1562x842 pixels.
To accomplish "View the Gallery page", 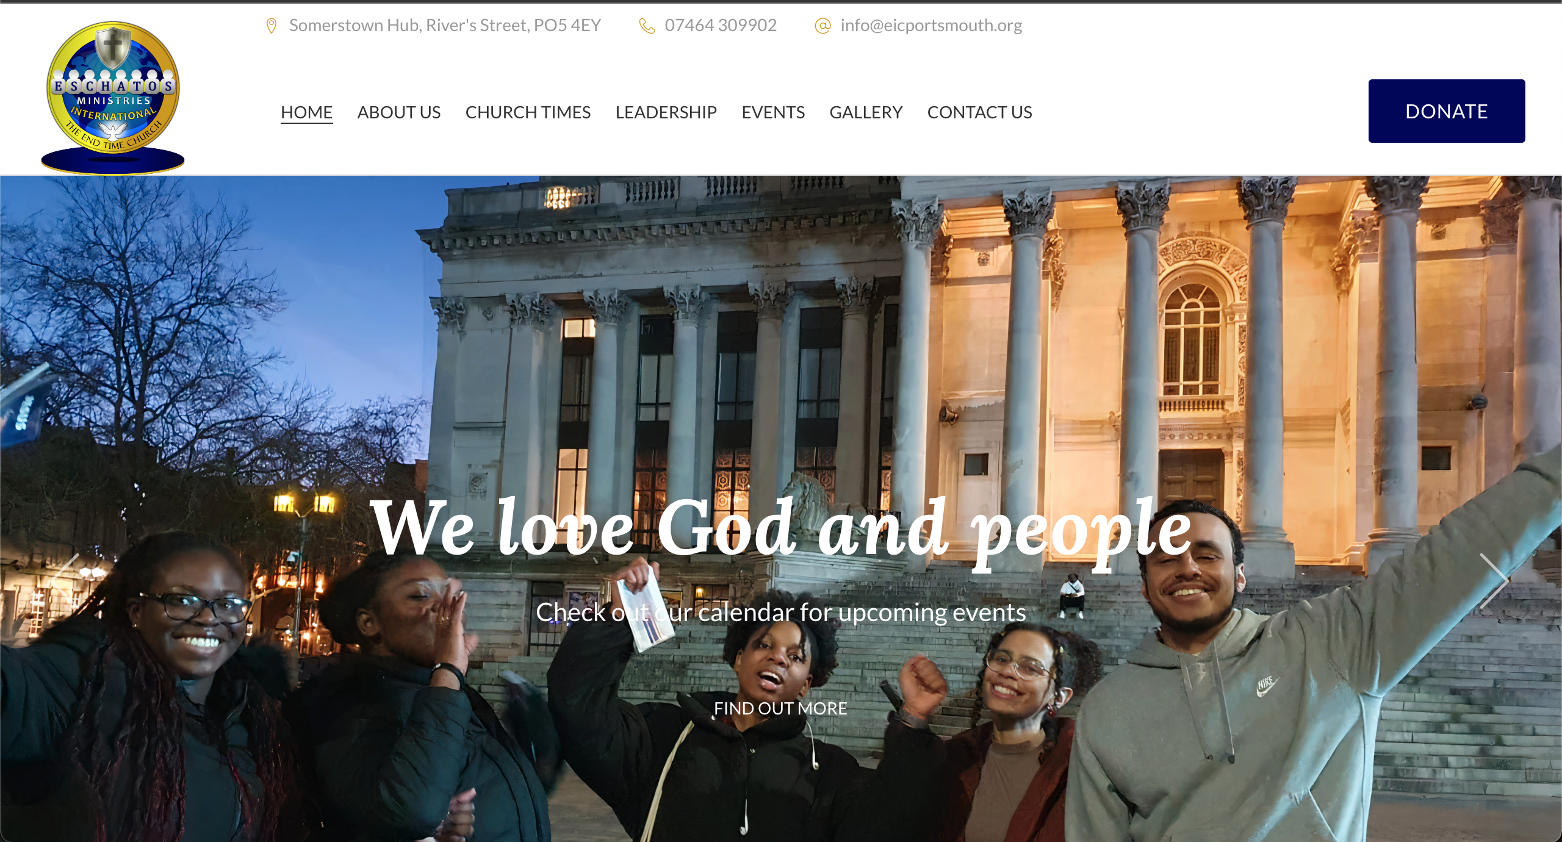I will [866, 112].
